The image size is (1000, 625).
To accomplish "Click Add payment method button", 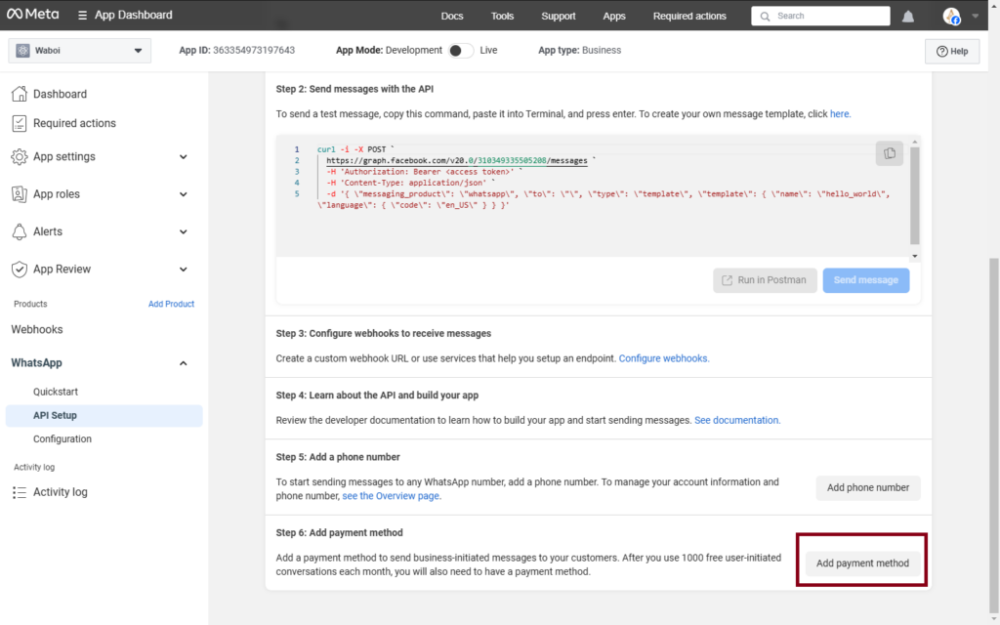I will pyautogui.click(x=862, y=563).
